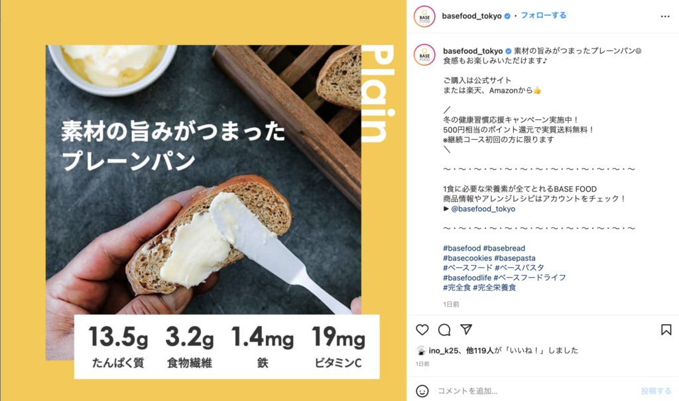Open the #basefood hashtag
Viewport: 679px width, 401px height.
(462, 248)
